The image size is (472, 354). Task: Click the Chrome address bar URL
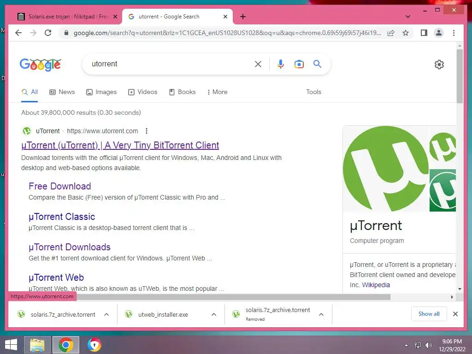227,33
